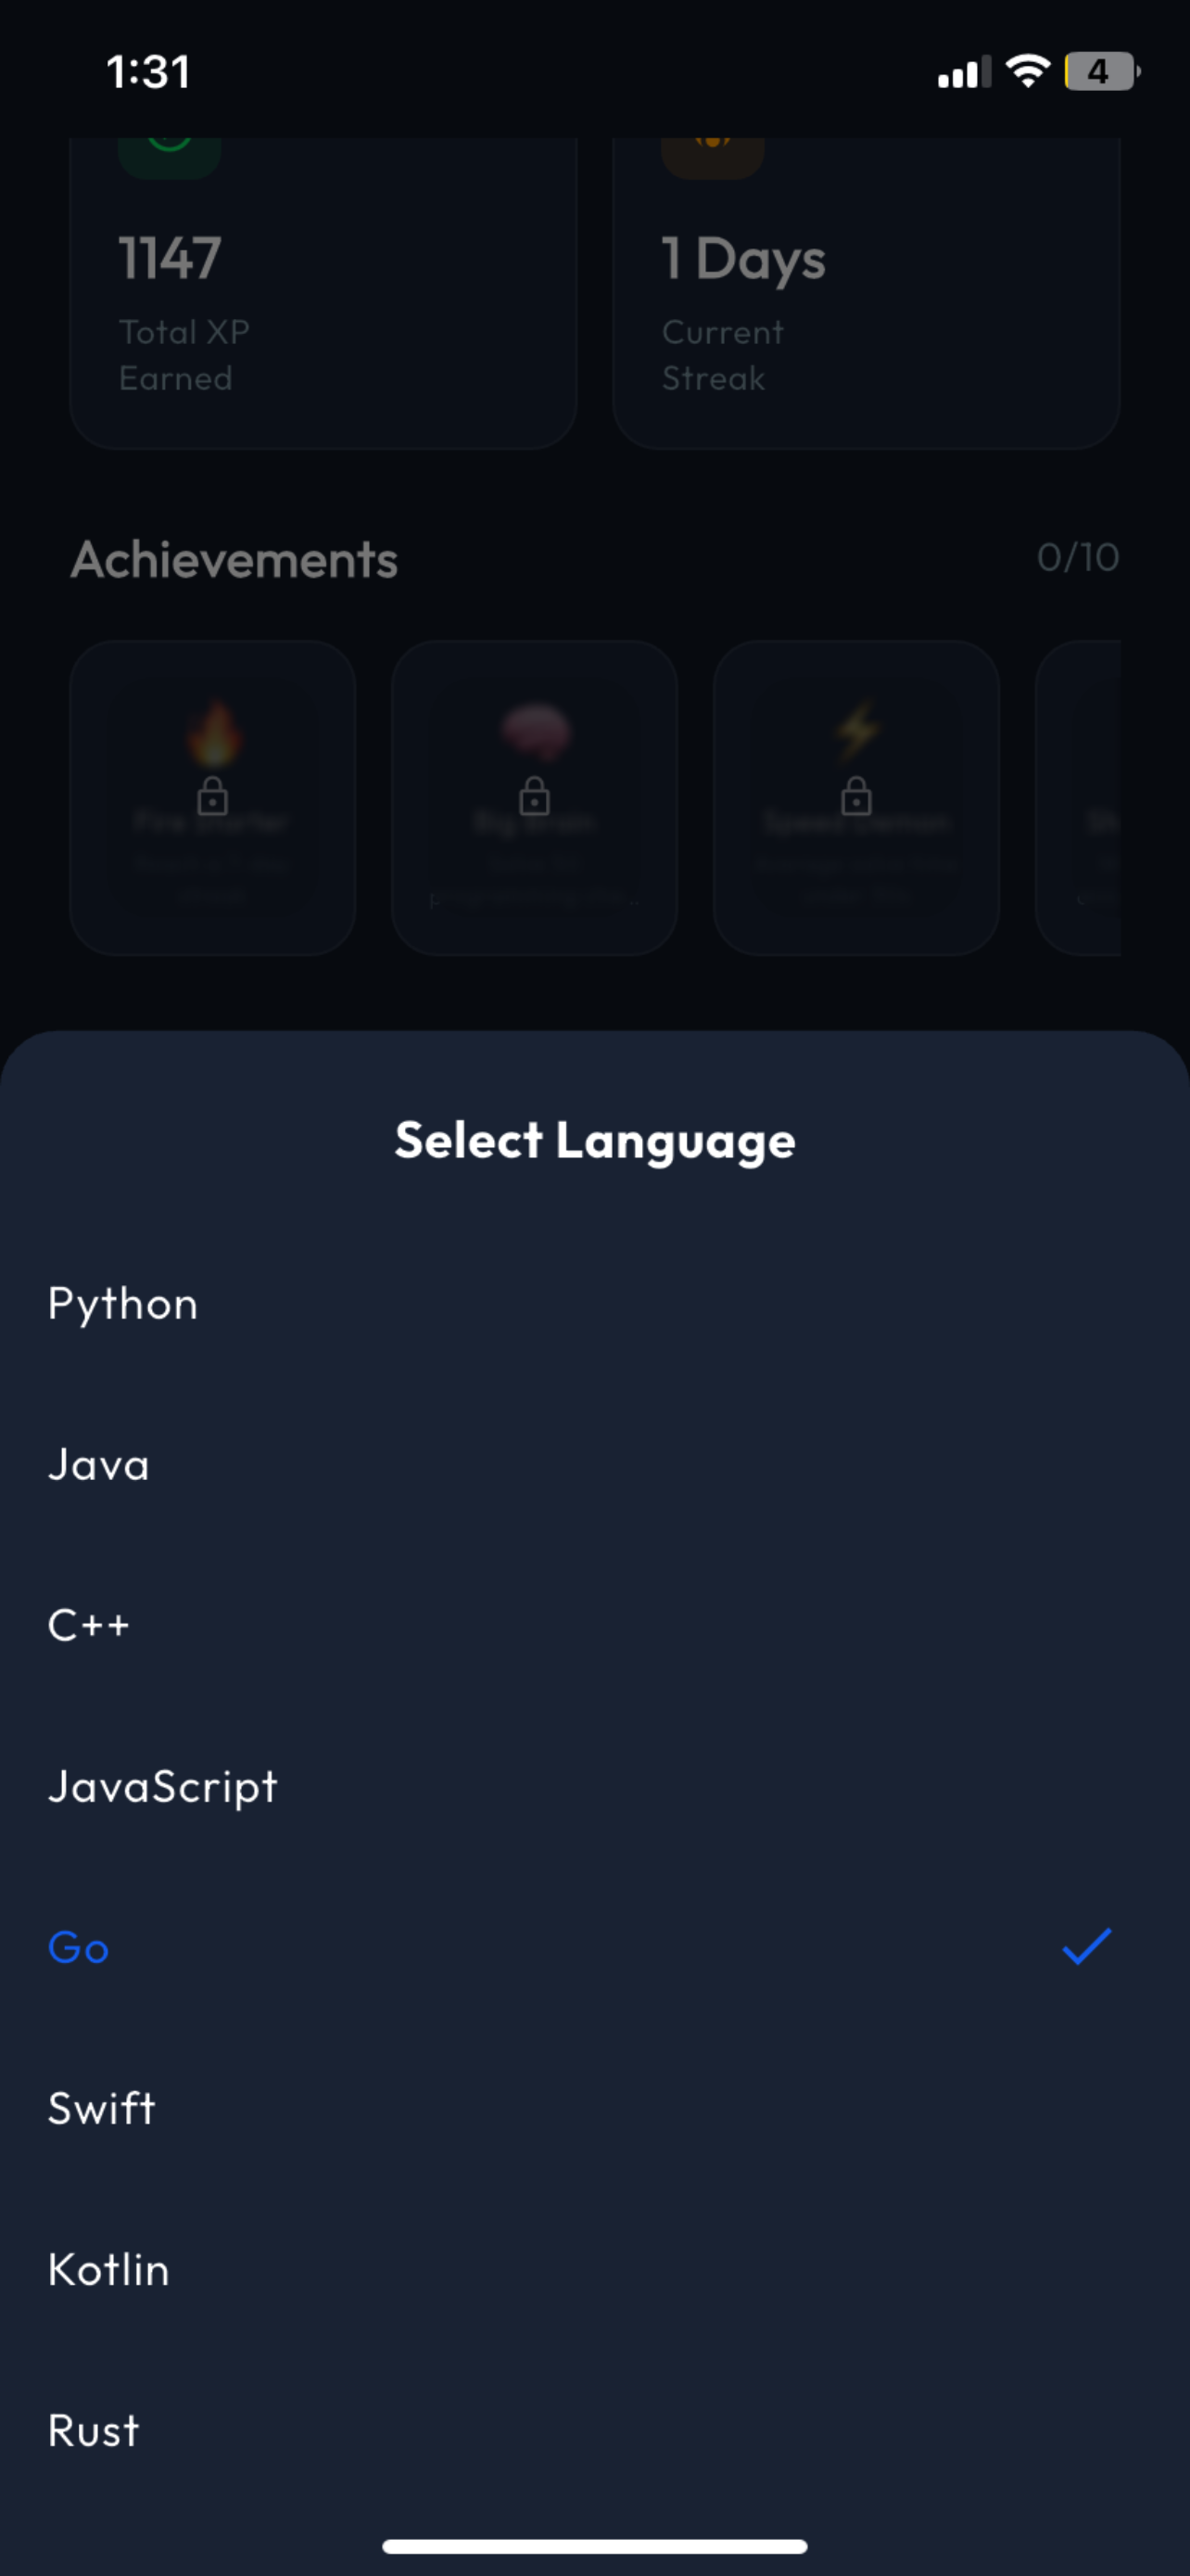Image resolution: width=1190 pixels, height=2576 pixels.
Task: Tap the brain achievement icon
Action: (x=536, y=730)
